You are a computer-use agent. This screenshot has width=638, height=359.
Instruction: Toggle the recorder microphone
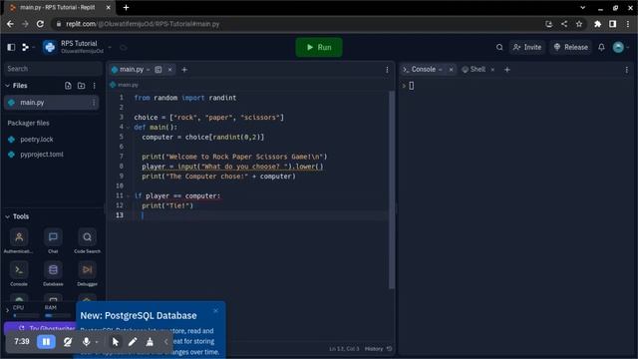pos(87,342)
